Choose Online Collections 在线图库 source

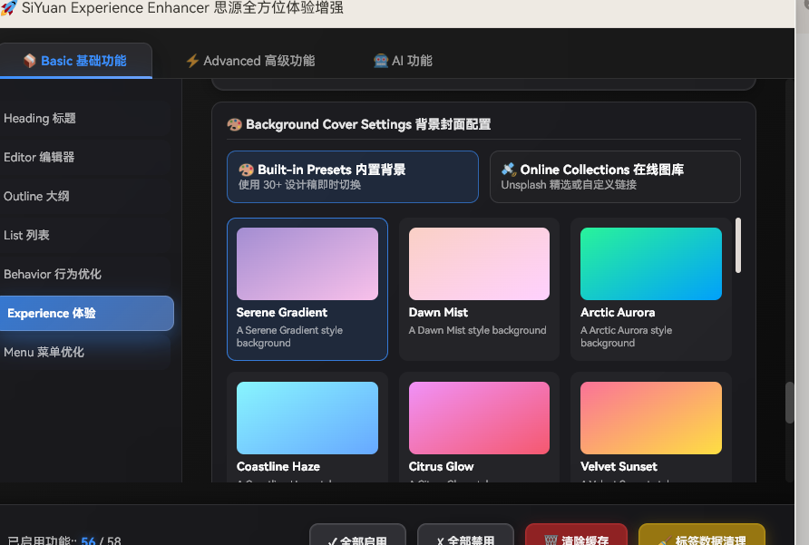pyautogui.click(x=615, y=176)
